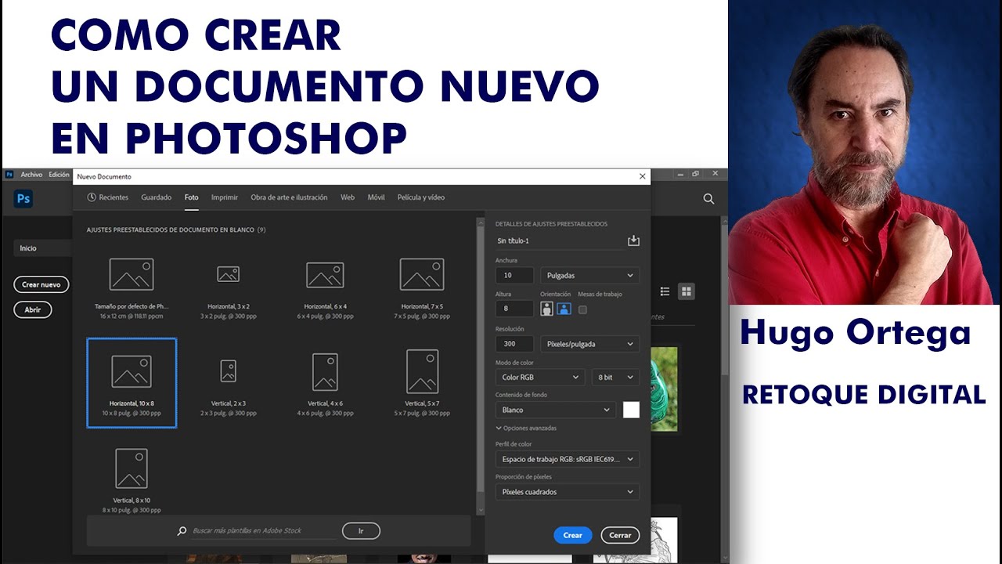Screen dimensions: 1002x564
Task: Select the Horizontal, 7 x 5 preset
Action: 422,287
